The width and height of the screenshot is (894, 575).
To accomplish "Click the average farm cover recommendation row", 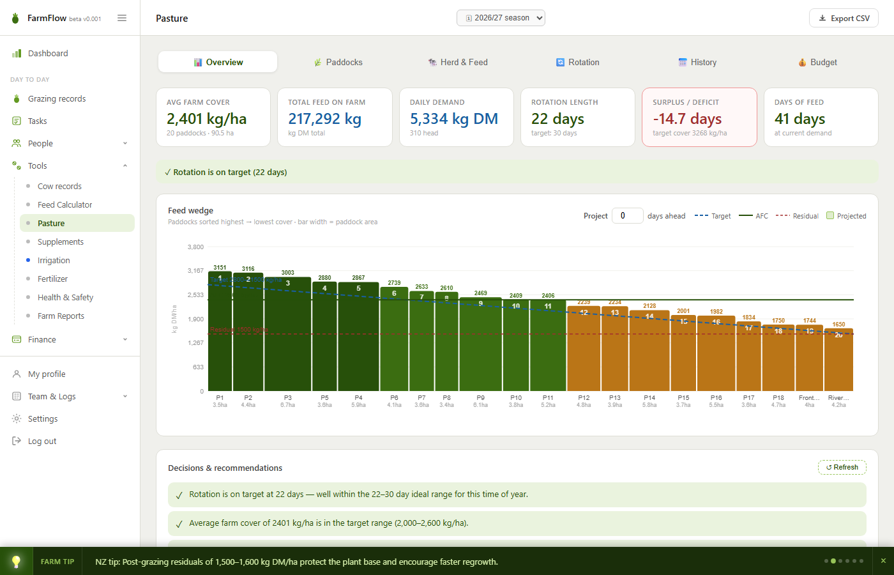I will tap(517, 523).
